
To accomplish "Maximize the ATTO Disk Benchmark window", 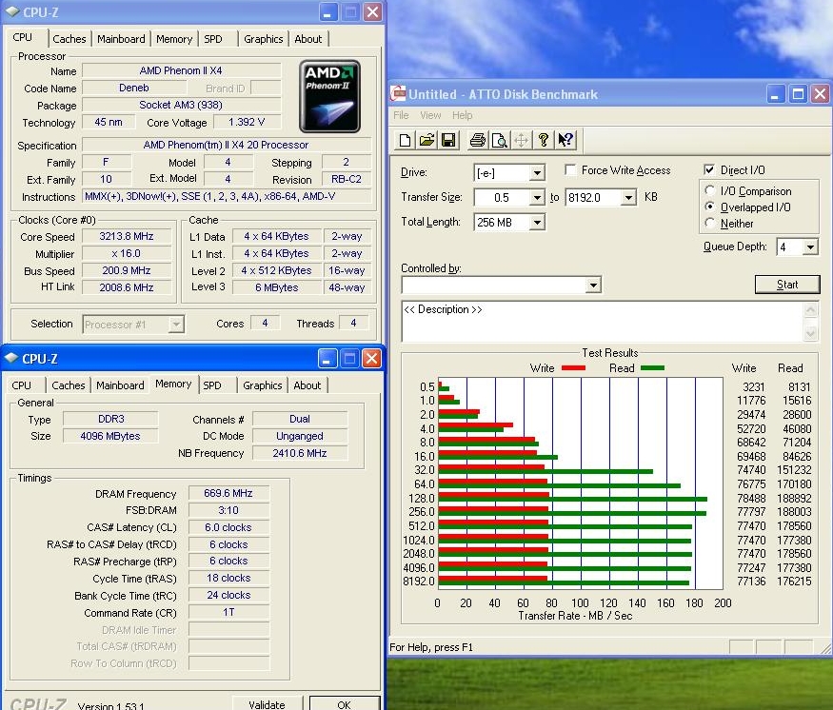I will click(798, 94).
